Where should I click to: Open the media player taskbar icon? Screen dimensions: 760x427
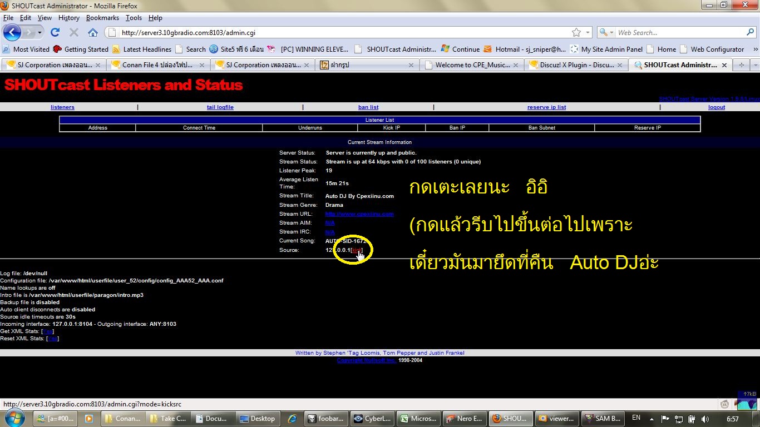point(89,419)
